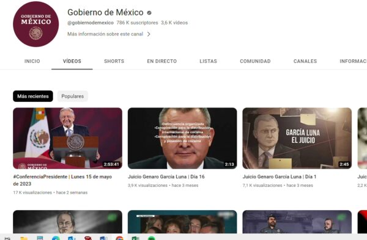Click '7,1 K visualizaciones • hace 3 meses' text
367x240 pixels.
click(278, 185)
